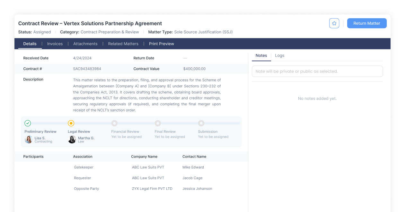Viewport: 405px width, 212px height.
Task: Click the Preliminary Review green checkmark step
Action: pos(28,123)
